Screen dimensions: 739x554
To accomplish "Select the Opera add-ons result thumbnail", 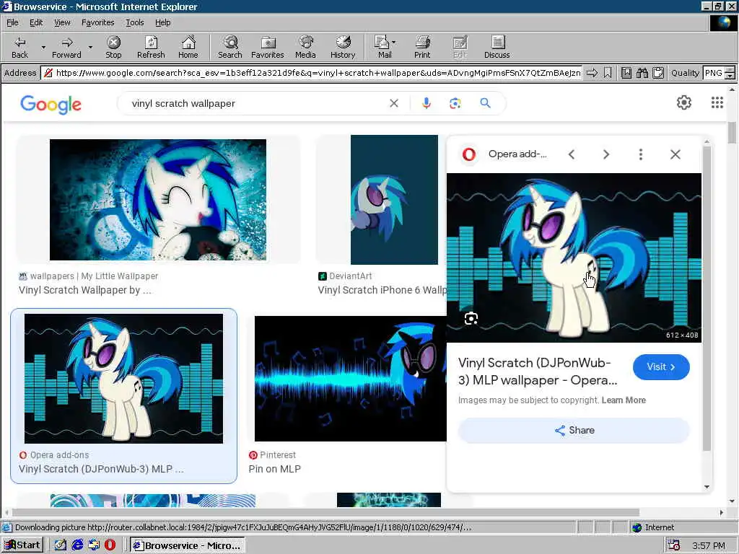I will click(123, 379).
